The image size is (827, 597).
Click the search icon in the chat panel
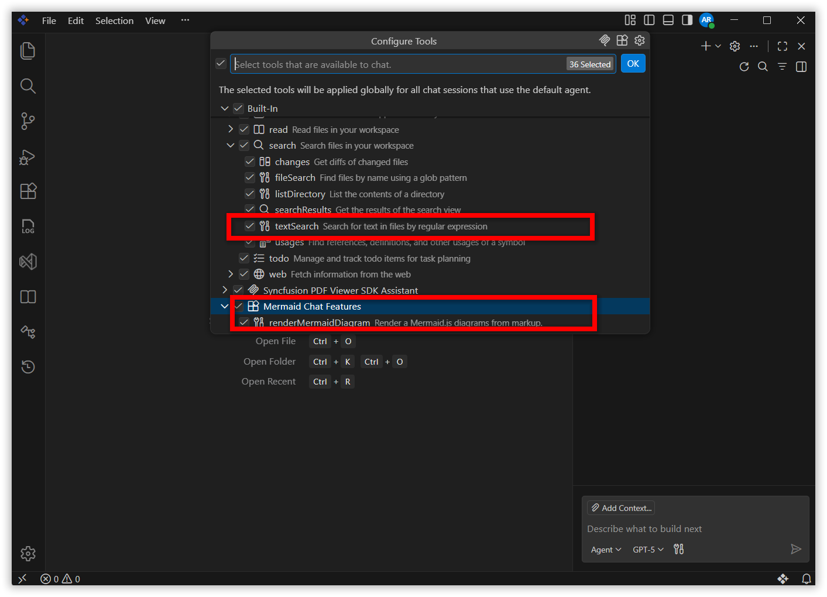pos(763,67)
